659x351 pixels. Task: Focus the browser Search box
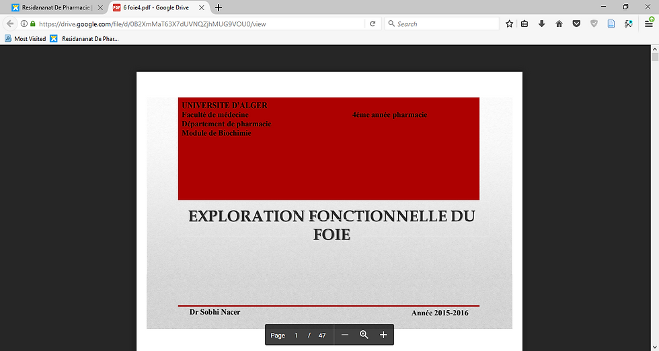[x=442, y=24]
